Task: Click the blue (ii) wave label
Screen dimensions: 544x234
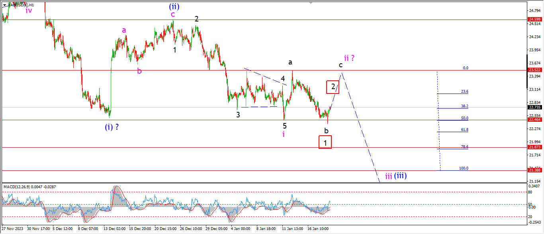Action: pyautogui.click(x=174, y=6)
